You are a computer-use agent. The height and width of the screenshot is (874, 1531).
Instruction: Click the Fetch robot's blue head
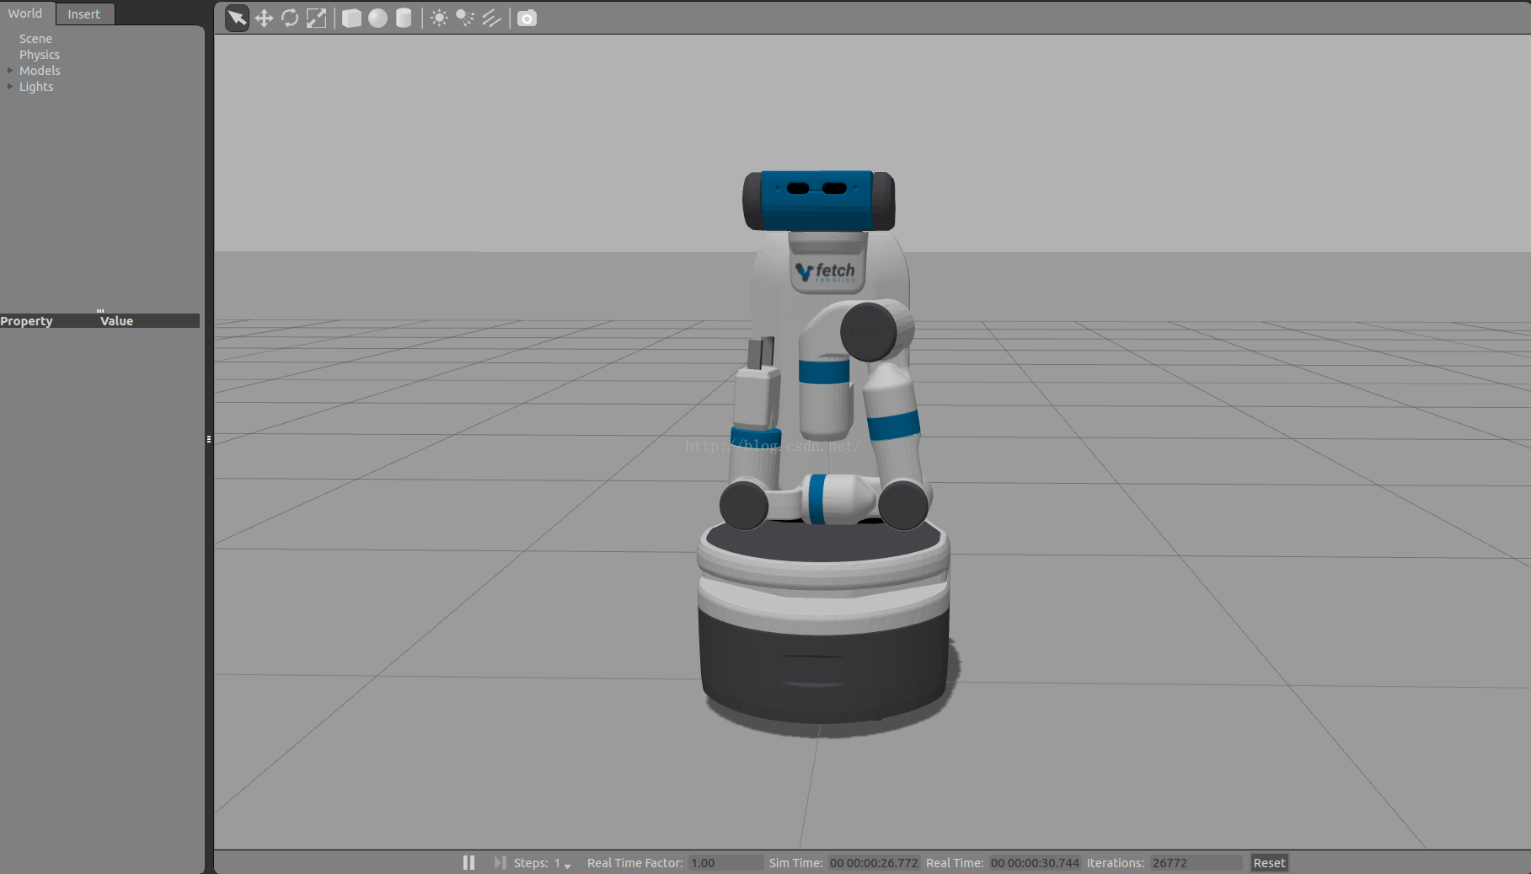818,201
